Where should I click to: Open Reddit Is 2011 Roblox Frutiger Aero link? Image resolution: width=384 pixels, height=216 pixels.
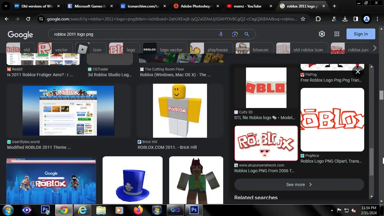pos(40,75)
